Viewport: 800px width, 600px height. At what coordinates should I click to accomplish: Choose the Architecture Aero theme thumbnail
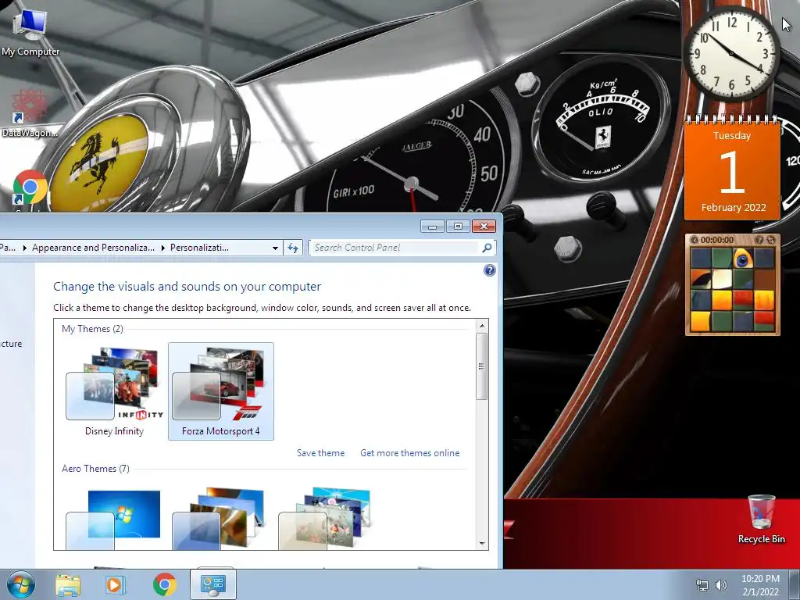[x=220, y=519]
